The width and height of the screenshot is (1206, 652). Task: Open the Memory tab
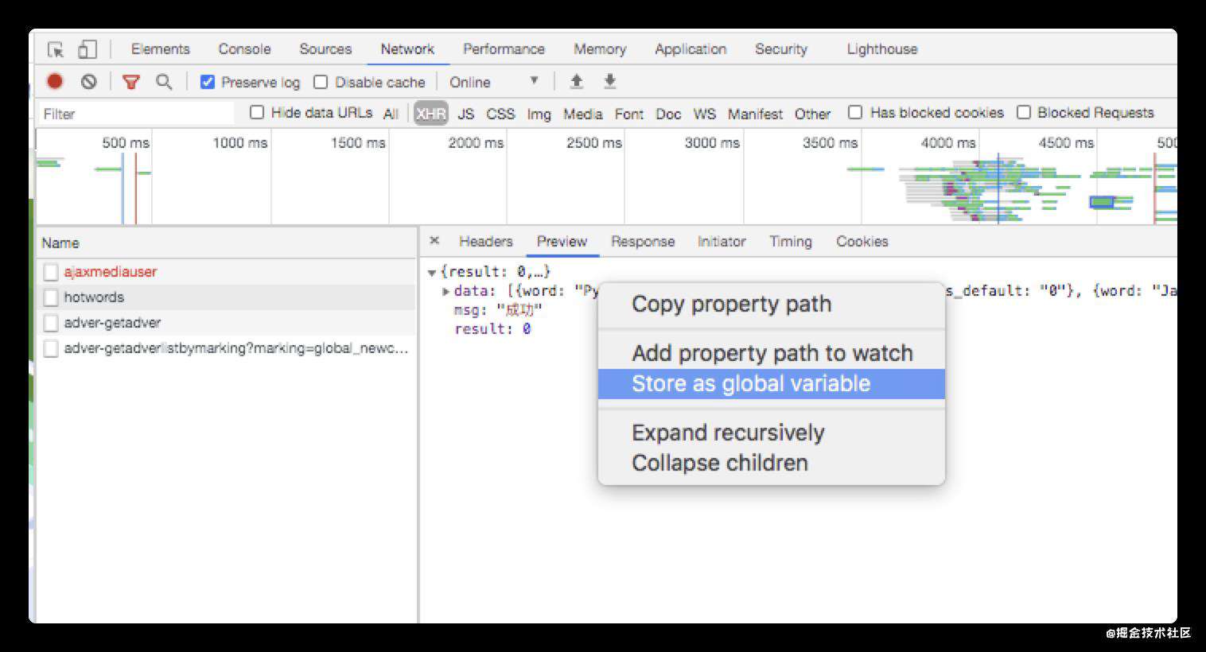click(600, 49)
